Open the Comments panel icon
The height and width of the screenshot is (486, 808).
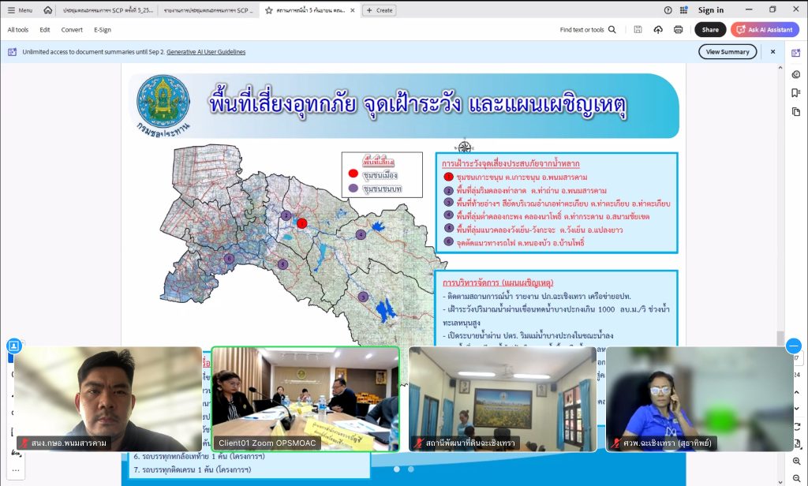tap(796, 75)
